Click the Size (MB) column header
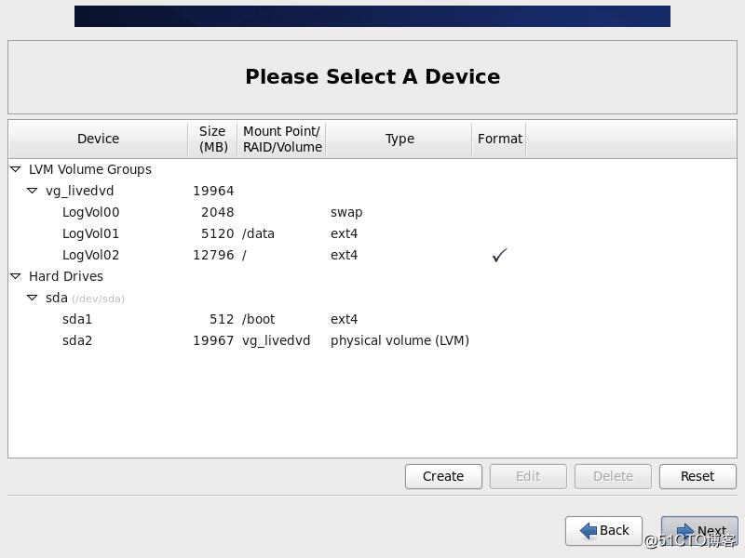Viewport: 745px width, 558px height. coord(213,139)
